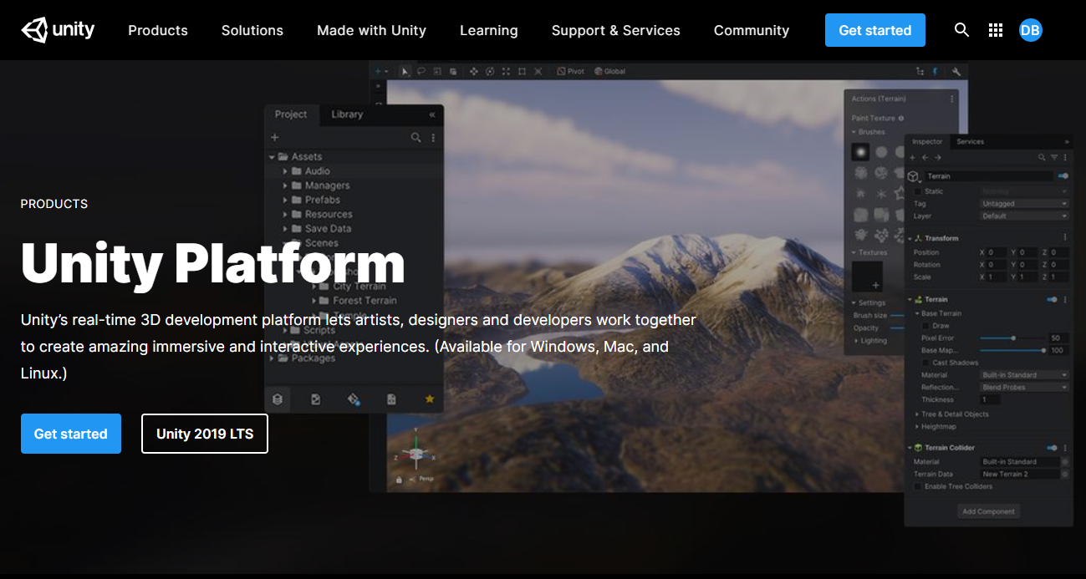The height and width of the screenshot is (579, 1086).
Task: Check the Cast Shadows checkbox
Action: (925, 363)
